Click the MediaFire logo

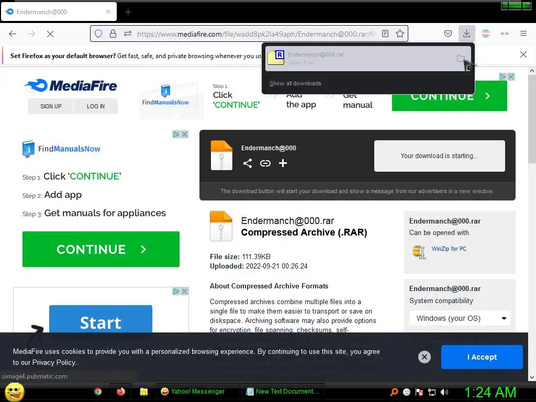(x=71, y=85)
